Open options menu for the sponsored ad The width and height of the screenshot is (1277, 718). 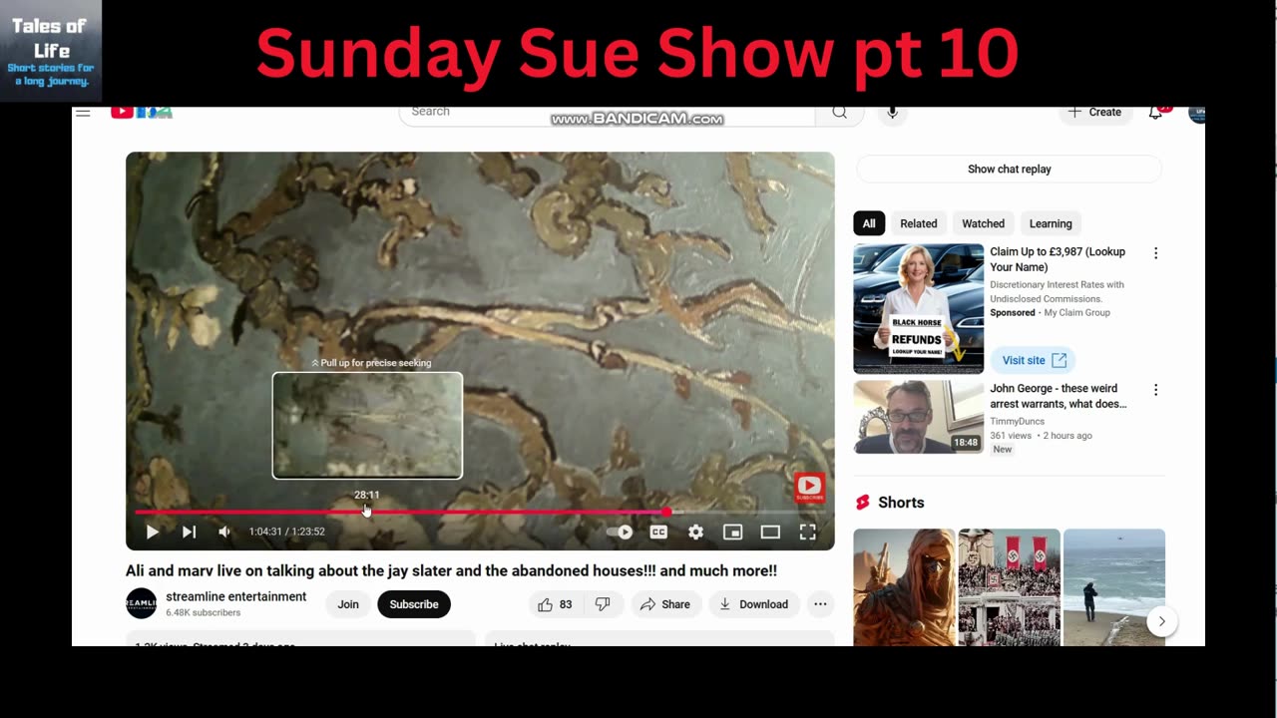coord(1156,253)
